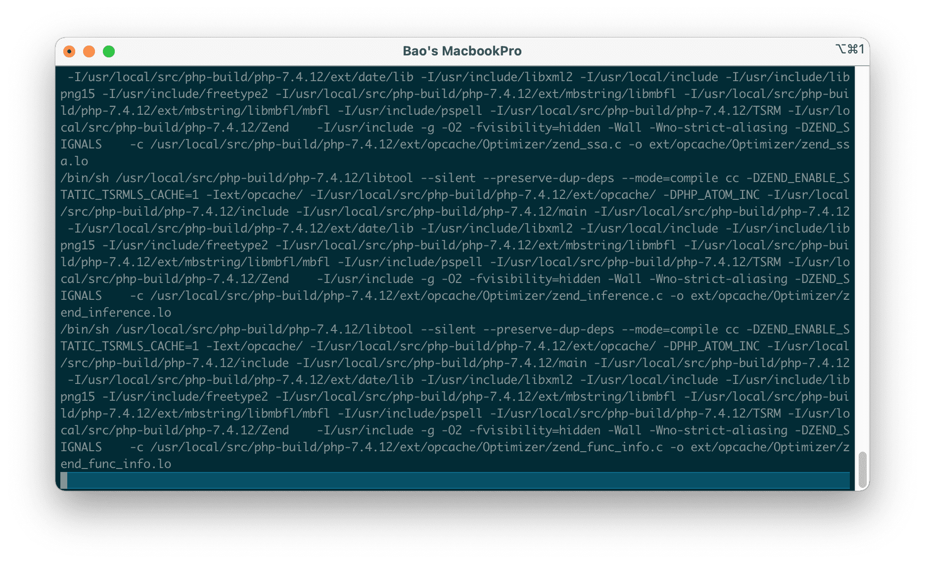Close the Bao's MacbookPro terminal window
The image size is (925, 564).
point(69,51)
